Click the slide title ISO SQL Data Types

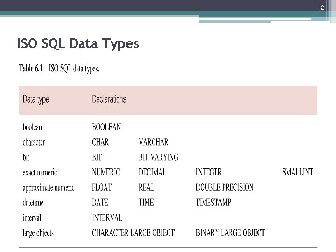[78, 44]
